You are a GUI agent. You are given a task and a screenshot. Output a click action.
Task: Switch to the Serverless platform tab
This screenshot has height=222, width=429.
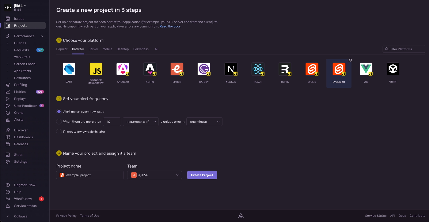pos(141,49)
